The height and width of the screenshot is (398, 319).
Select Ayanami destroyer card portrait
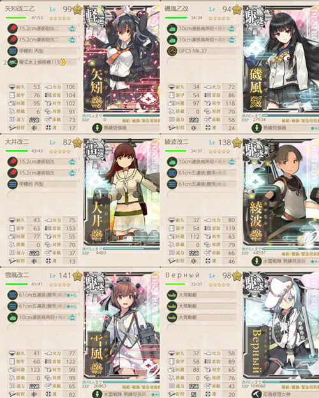tap(281, 192)
